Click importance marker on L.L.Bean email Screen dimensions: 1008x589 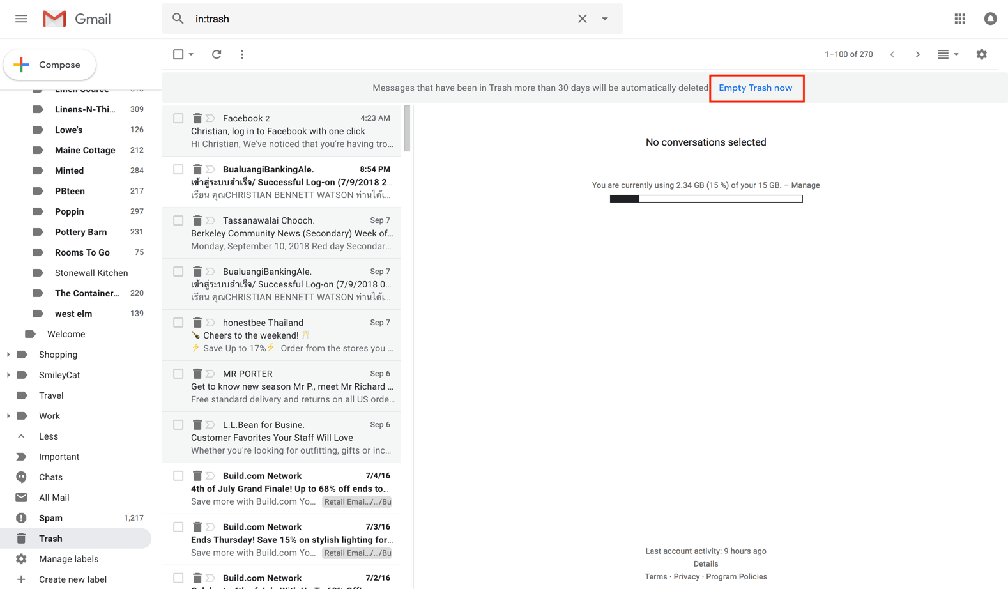210,425
